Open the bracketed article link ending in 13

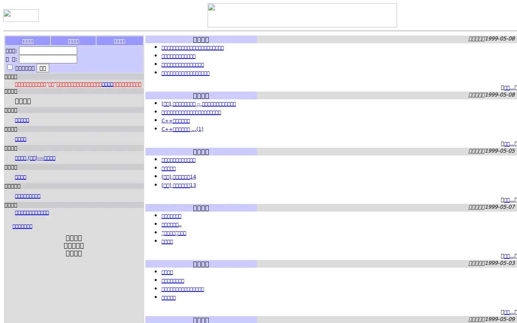click(179, 185)
